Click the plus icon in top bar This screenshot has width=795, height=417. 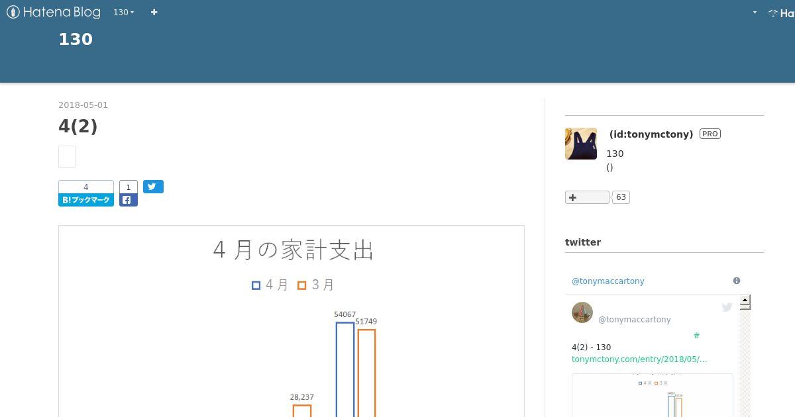point(154,12)
